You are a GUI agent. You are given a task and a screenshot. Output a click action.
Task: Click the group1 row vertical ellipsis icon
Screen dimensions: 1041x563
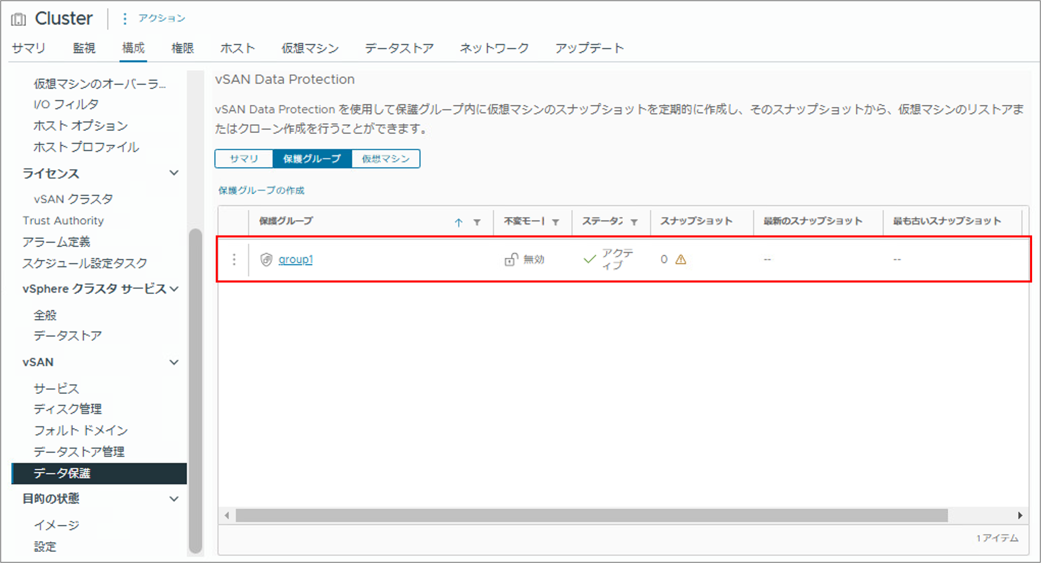point(234,259)
